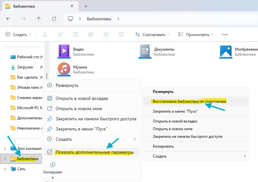Select Развернуть in the left context menu
This screenshot has height=182, width=258.
point(92,85)
